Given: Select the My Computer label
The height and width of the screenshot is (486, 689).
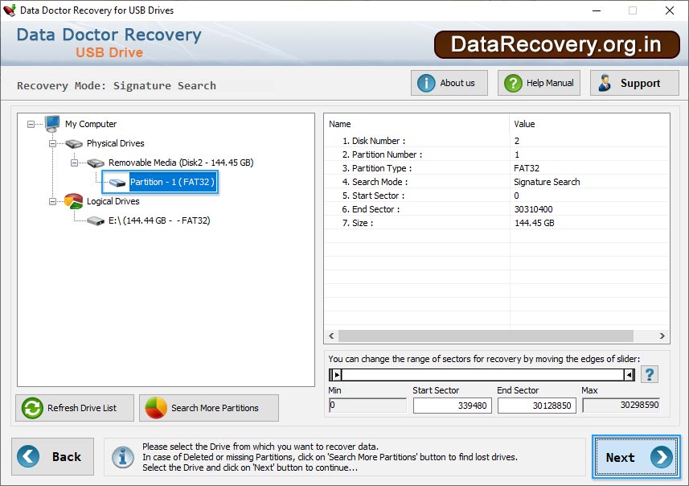Looking at the screenshot, I should (91, 124).
